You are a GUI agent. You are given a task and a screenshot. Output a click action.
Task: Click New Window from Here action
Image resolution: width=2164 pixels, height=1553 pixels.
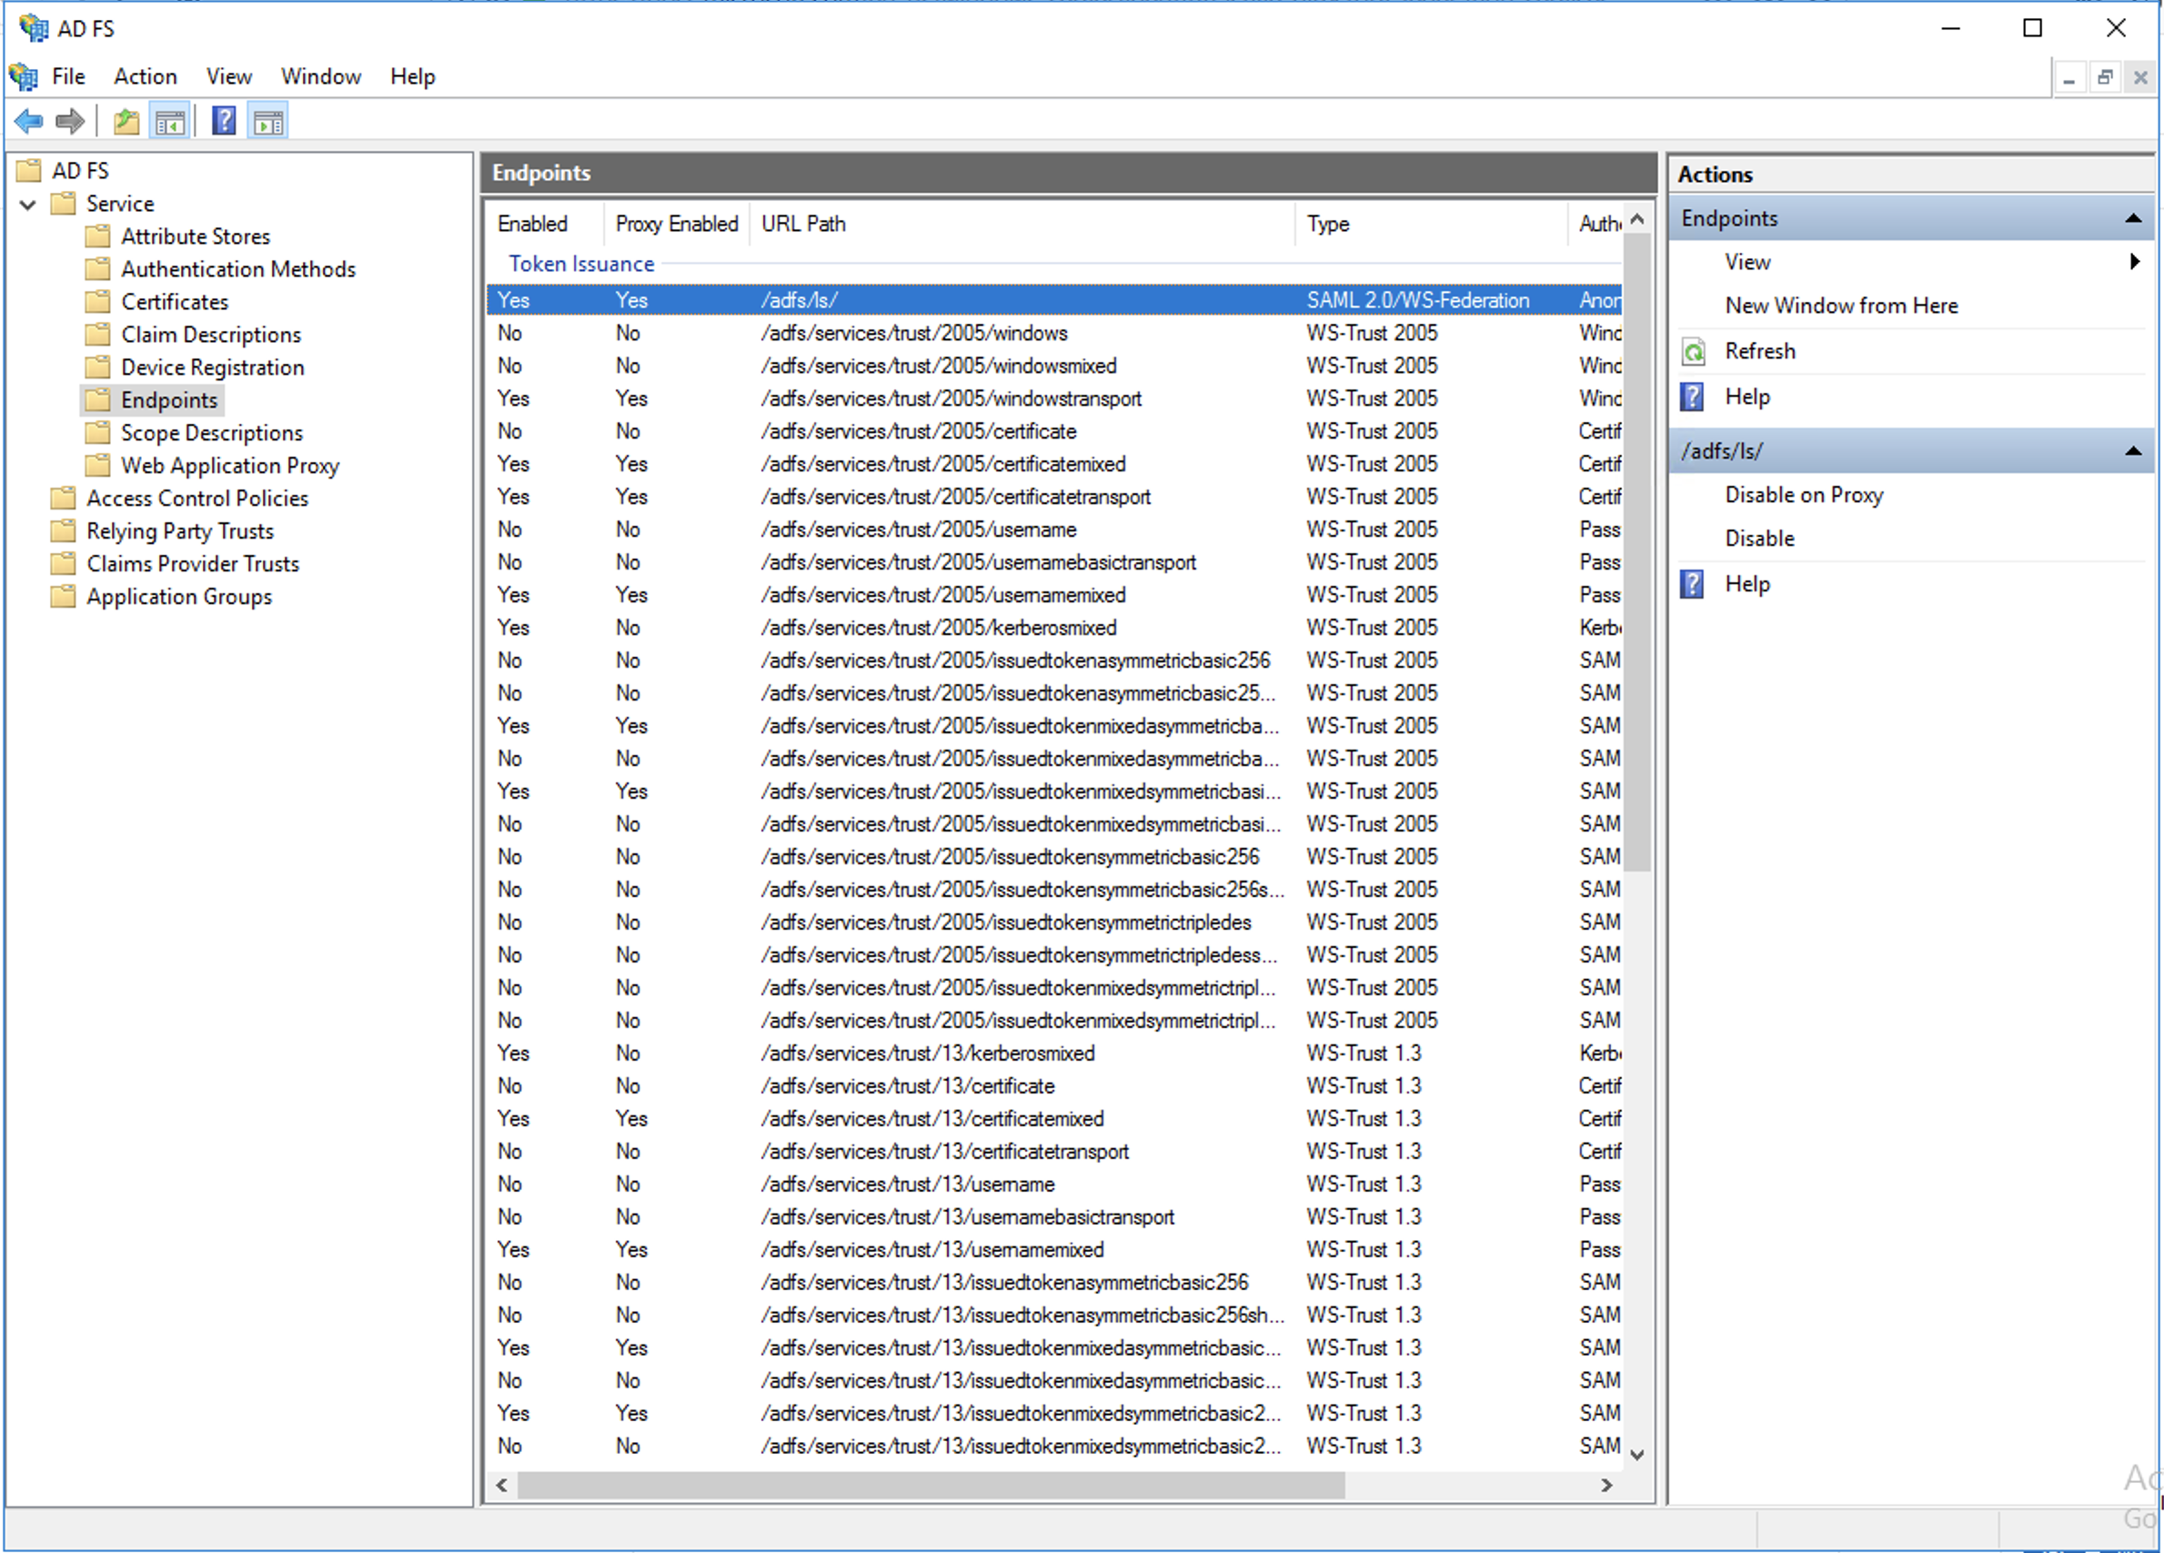point(1841,306)
